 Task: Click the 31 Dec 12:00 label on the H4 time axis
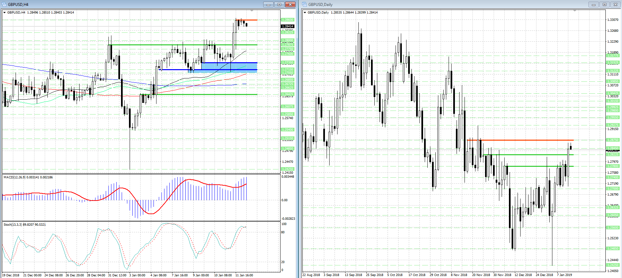pyautogui.click(x=117, y=275)
